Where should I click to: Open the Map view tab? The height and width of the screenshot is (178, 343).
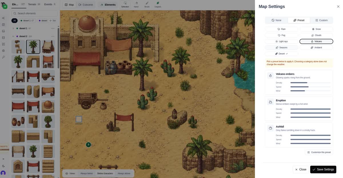tap(69, 5)
